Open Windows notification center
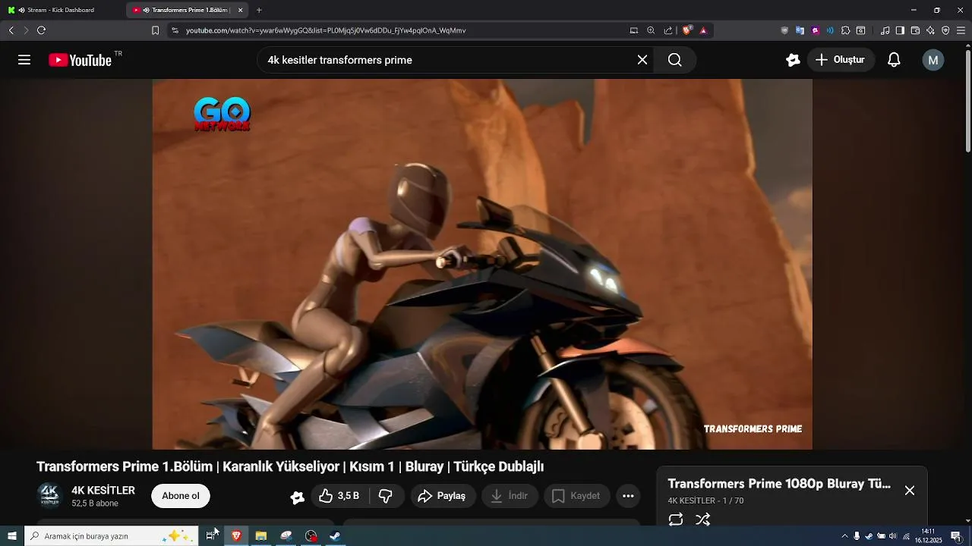 (x=956, y=536)
